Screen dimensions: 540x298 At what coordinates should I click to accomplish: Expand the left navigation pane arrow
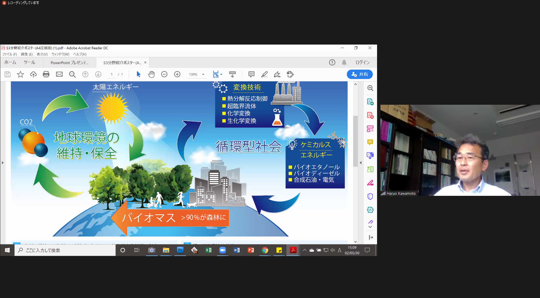(3, 163)
